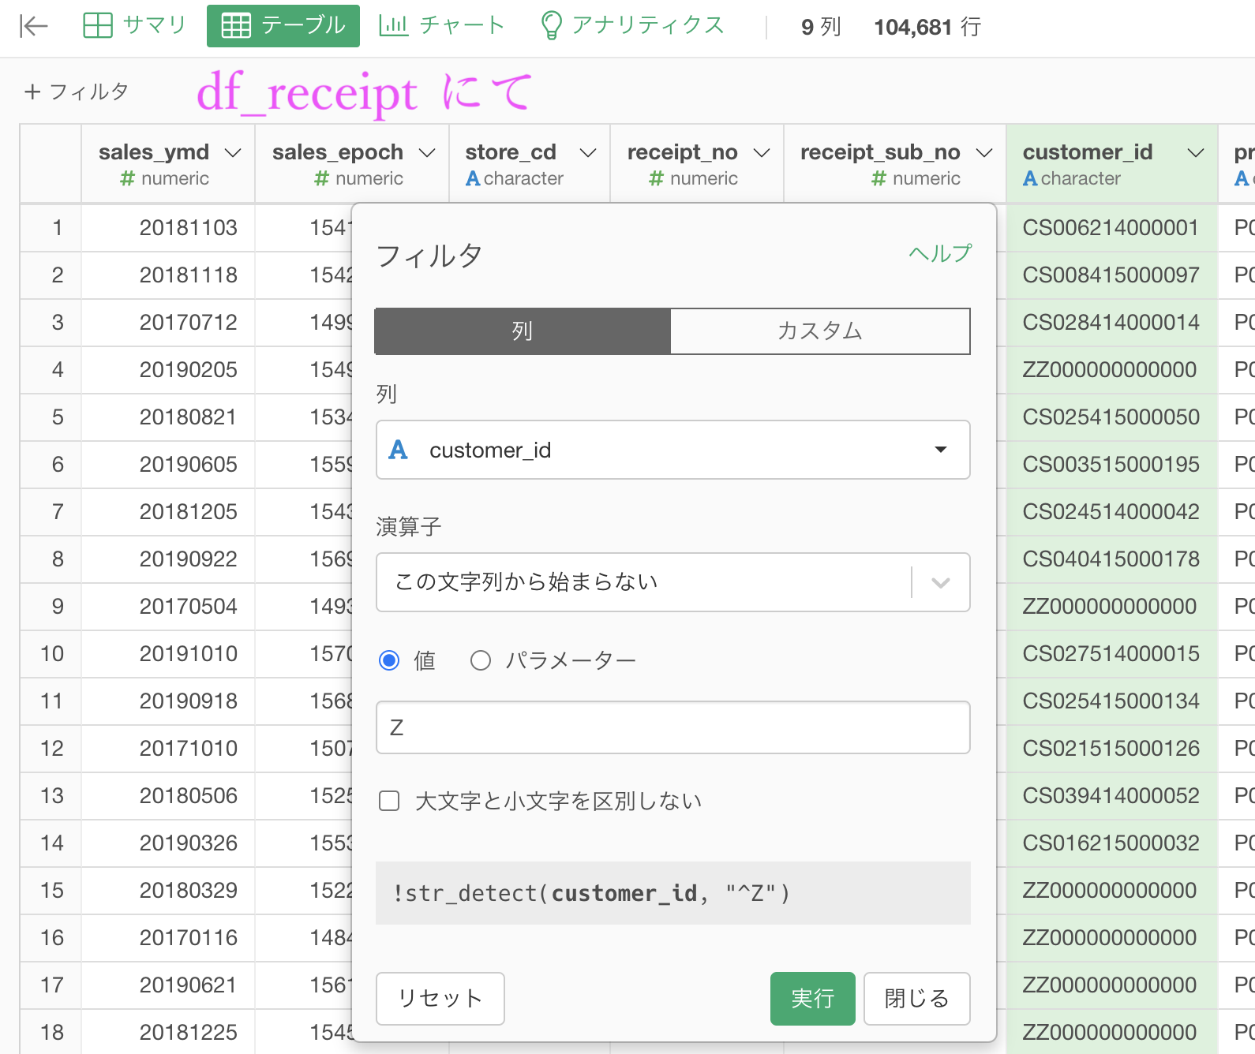Click cell CS039414000052

coord(1111,796)
